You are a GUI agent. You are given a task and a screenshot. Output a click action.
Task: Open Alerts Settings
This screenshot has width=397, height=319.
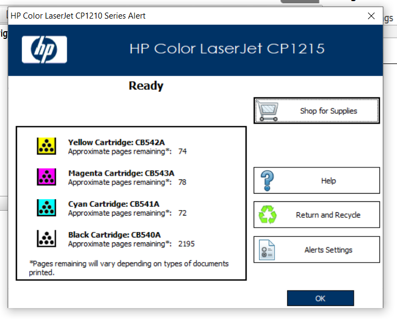coord(317,250)
